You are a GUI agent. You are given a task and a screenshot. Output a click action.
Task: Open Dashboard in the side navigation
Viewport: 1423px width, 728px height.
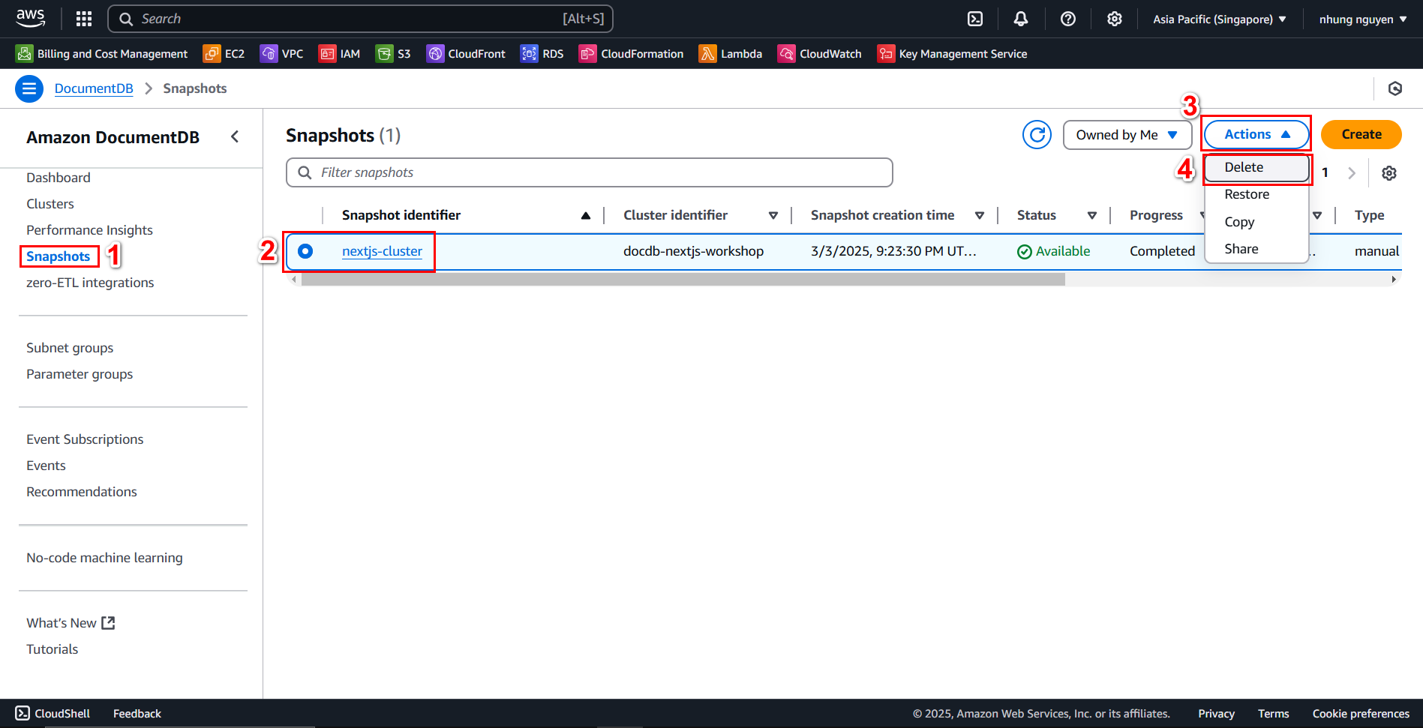point(59,178)
